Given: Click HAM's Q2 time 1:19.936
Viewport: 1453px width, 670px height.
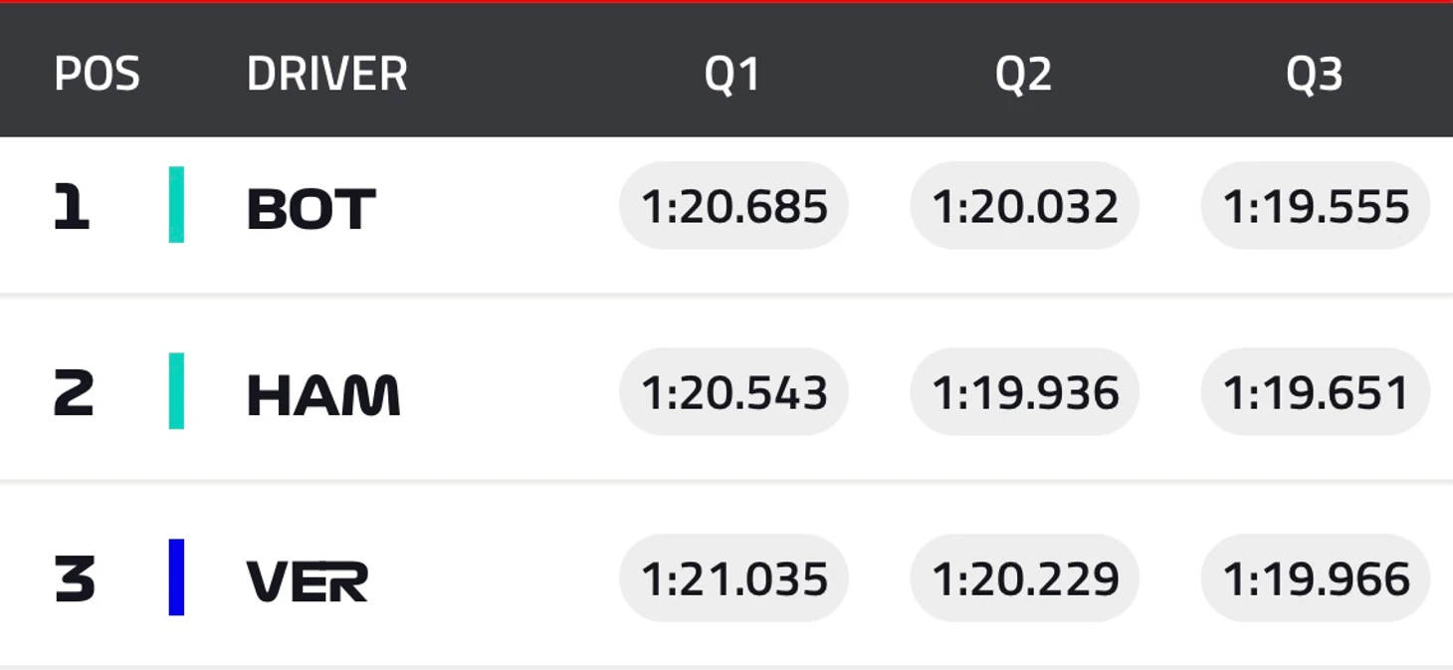Looking at the screenshot, I should click(x=1024, y=392).
